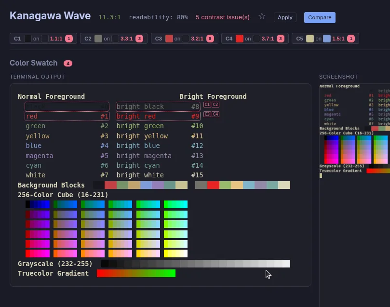The height and width of the screenshot is (307, 390).
Task: Select the C2 contrast issue chip
Action: tap(114, 39)
